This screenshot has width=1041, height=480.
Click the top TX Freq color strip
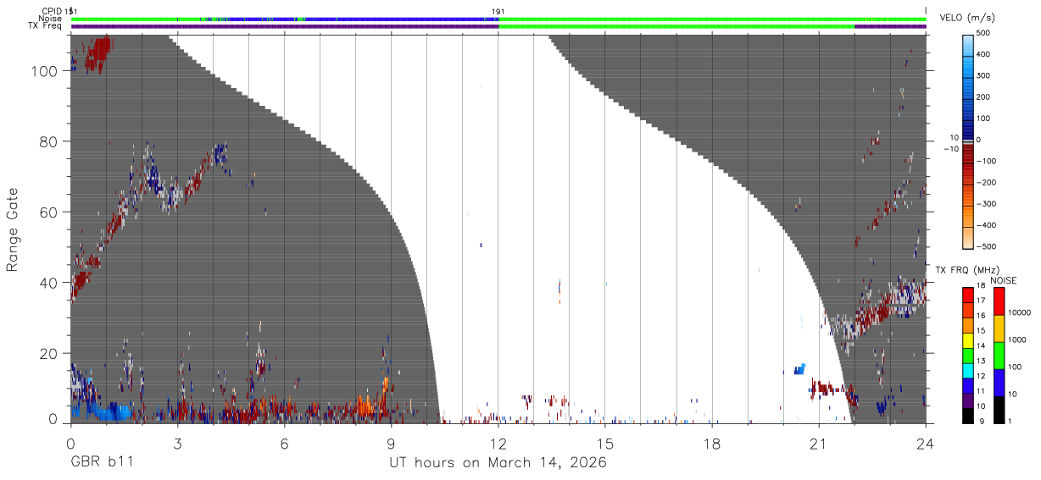click(x=498, y=26)
